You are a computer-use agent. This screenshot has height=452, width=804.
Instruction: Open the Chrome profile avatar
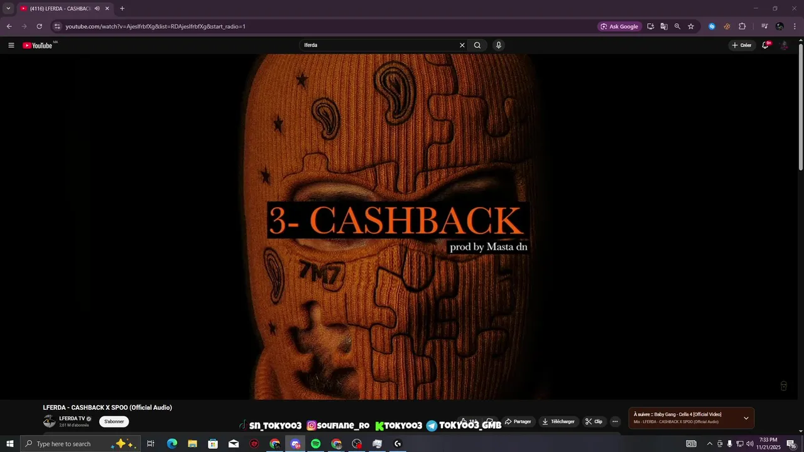[x=780, y=26]
